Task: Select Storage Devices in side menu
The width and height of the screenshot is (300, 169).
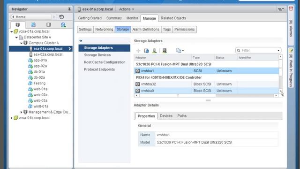Action: pyautogui.click(x=104, y=55)
